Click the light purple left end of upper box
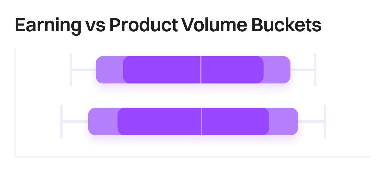This screenshot has width=385, height=172. (x=109, y=70)
